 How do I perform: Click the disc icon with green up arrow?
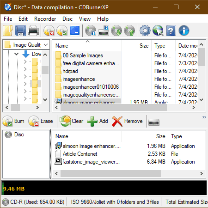pos(129,31)
